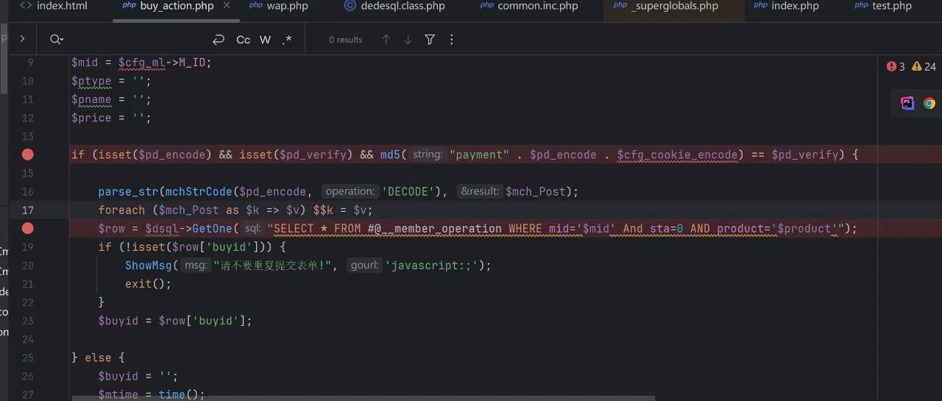
Task: Toggle Match Case (Cc) search option
Action: [x=244, y=40]
